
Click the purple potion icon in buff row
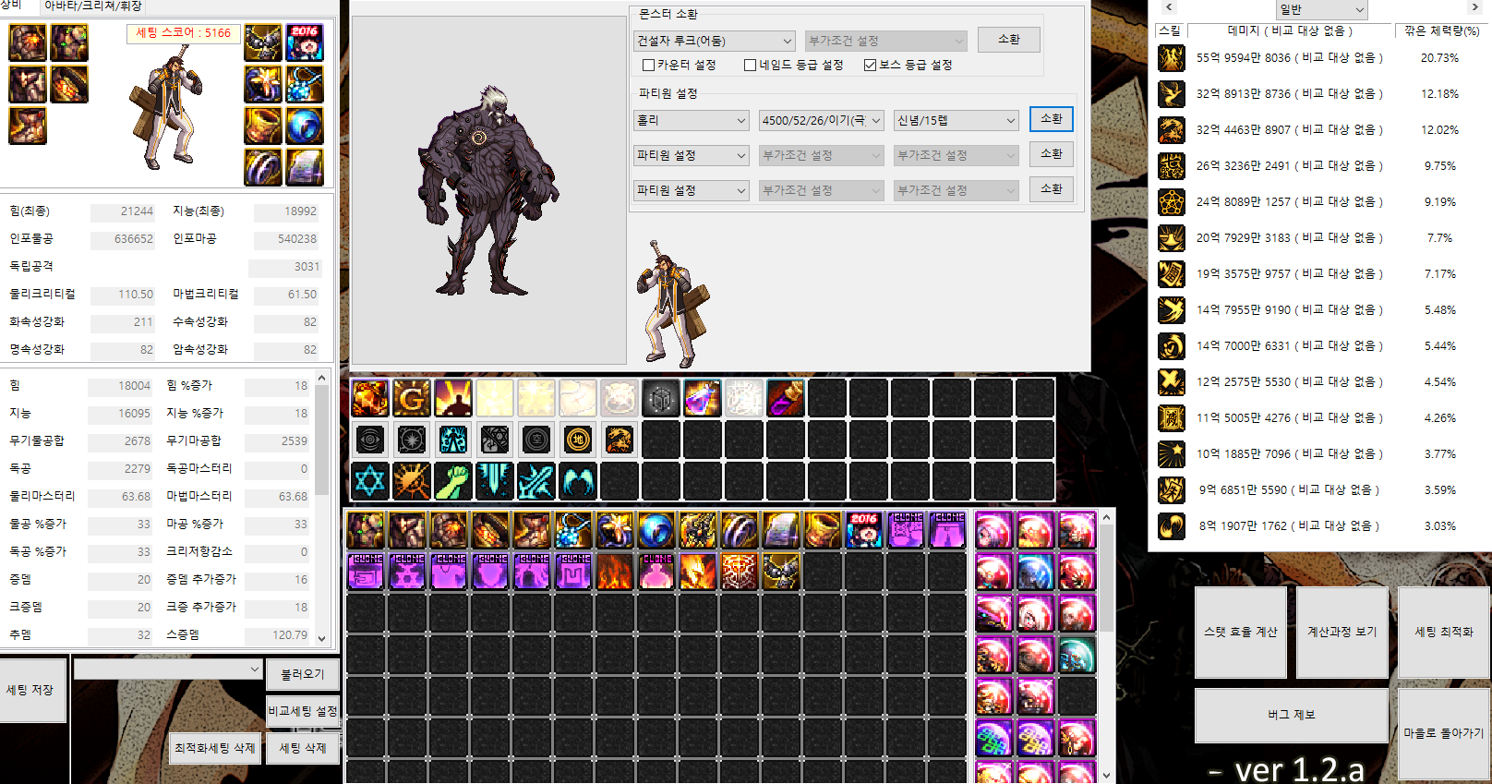pos(703,398)
